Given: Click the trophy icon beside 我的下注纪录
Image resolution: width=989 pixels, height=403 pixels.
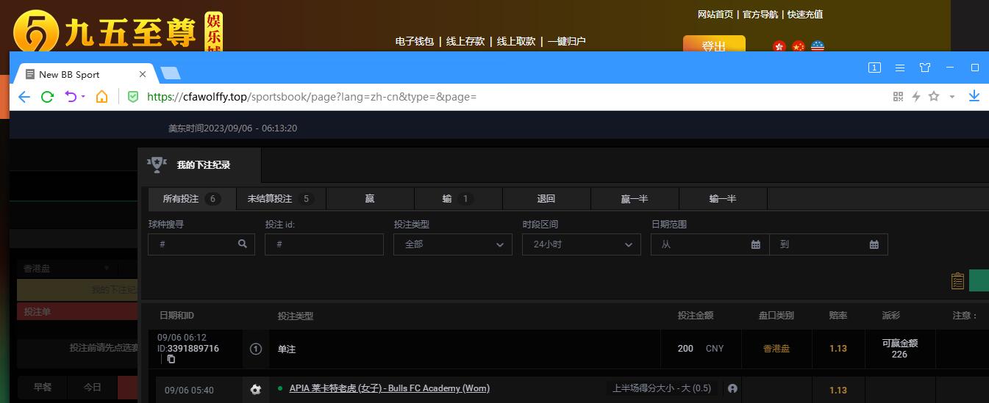Looking at the screenshot, I should pyautogui.click(x=156, y=164).
